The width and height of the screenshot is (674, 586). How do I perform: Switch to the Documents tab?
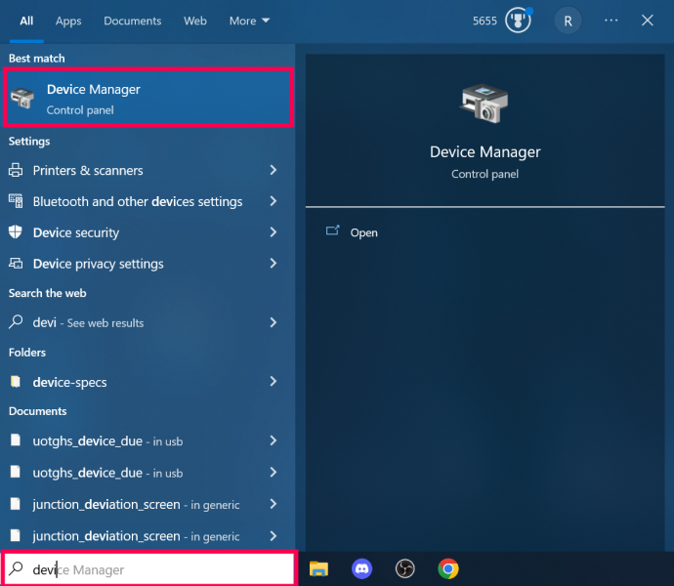point(133,21)
